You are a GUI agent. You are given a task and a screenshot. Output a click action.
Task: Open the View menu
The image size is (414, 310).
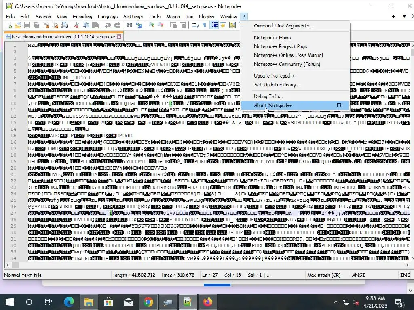pyautogui.click(x=62, y=16)
